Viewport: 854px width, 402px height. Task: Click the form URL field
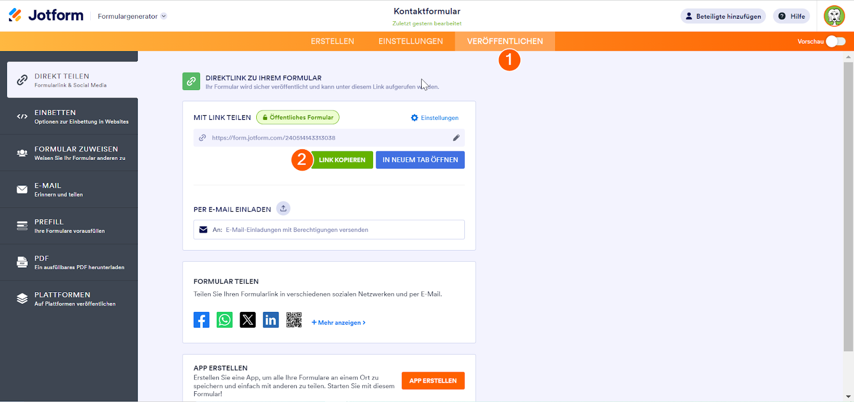coord(329,138)
